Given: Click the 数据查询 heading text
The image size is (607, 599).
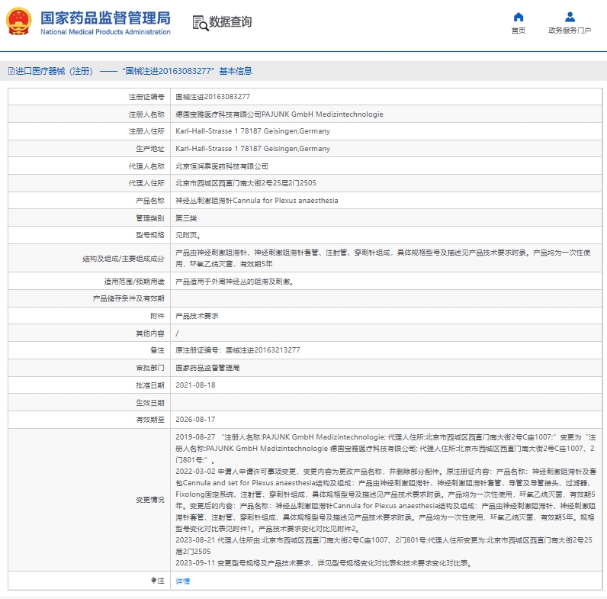Looking at the screenshot, I should [230, 21].
